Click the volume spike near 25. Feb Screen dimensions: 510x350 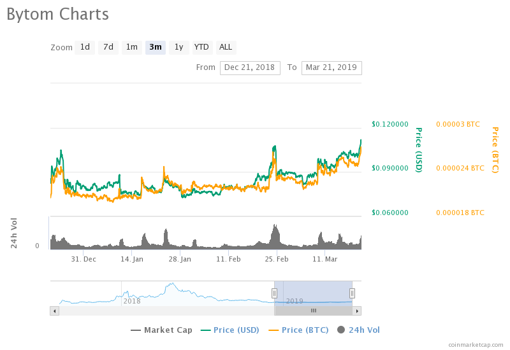275,236
